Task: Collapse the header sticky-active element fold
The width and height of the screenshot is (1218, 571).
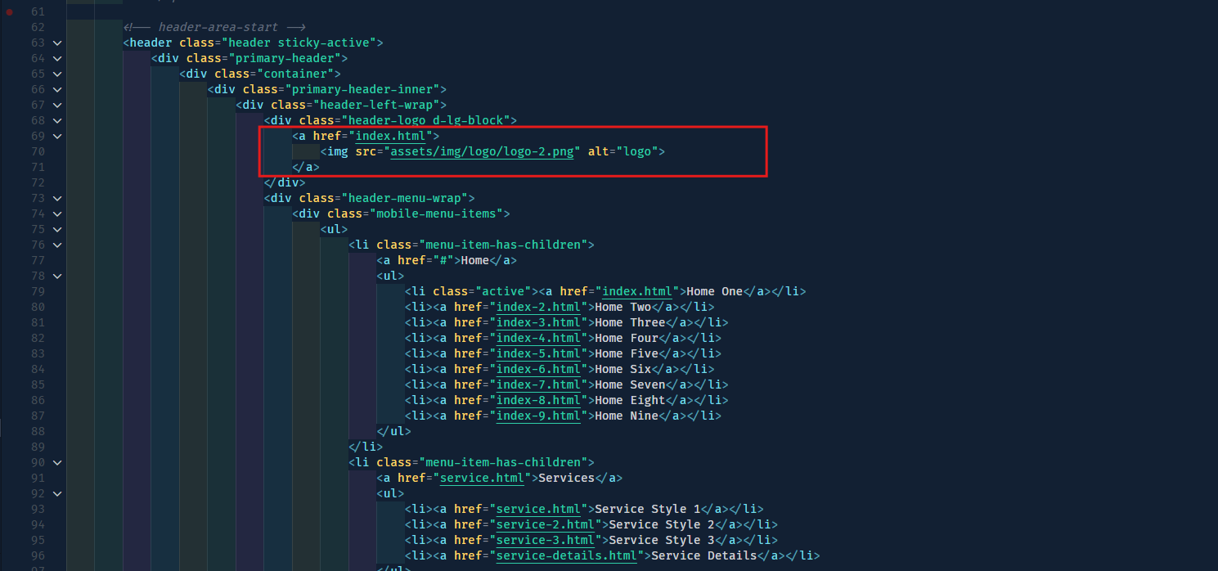Action: pyautogui.click(x=56, y=42)
